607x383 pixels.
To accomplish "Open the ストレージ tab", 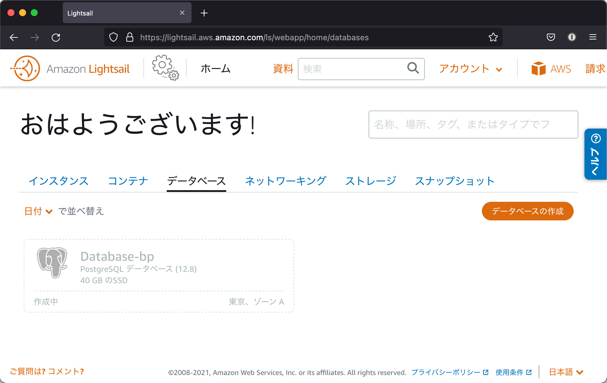I will [371, 181].
